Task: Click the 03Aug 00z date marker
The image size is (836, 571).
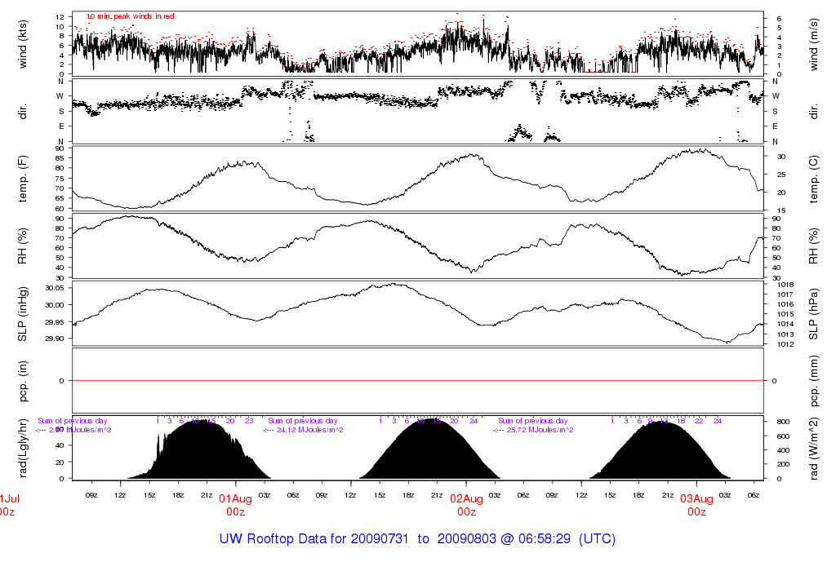Action: (x=696, y=505)
